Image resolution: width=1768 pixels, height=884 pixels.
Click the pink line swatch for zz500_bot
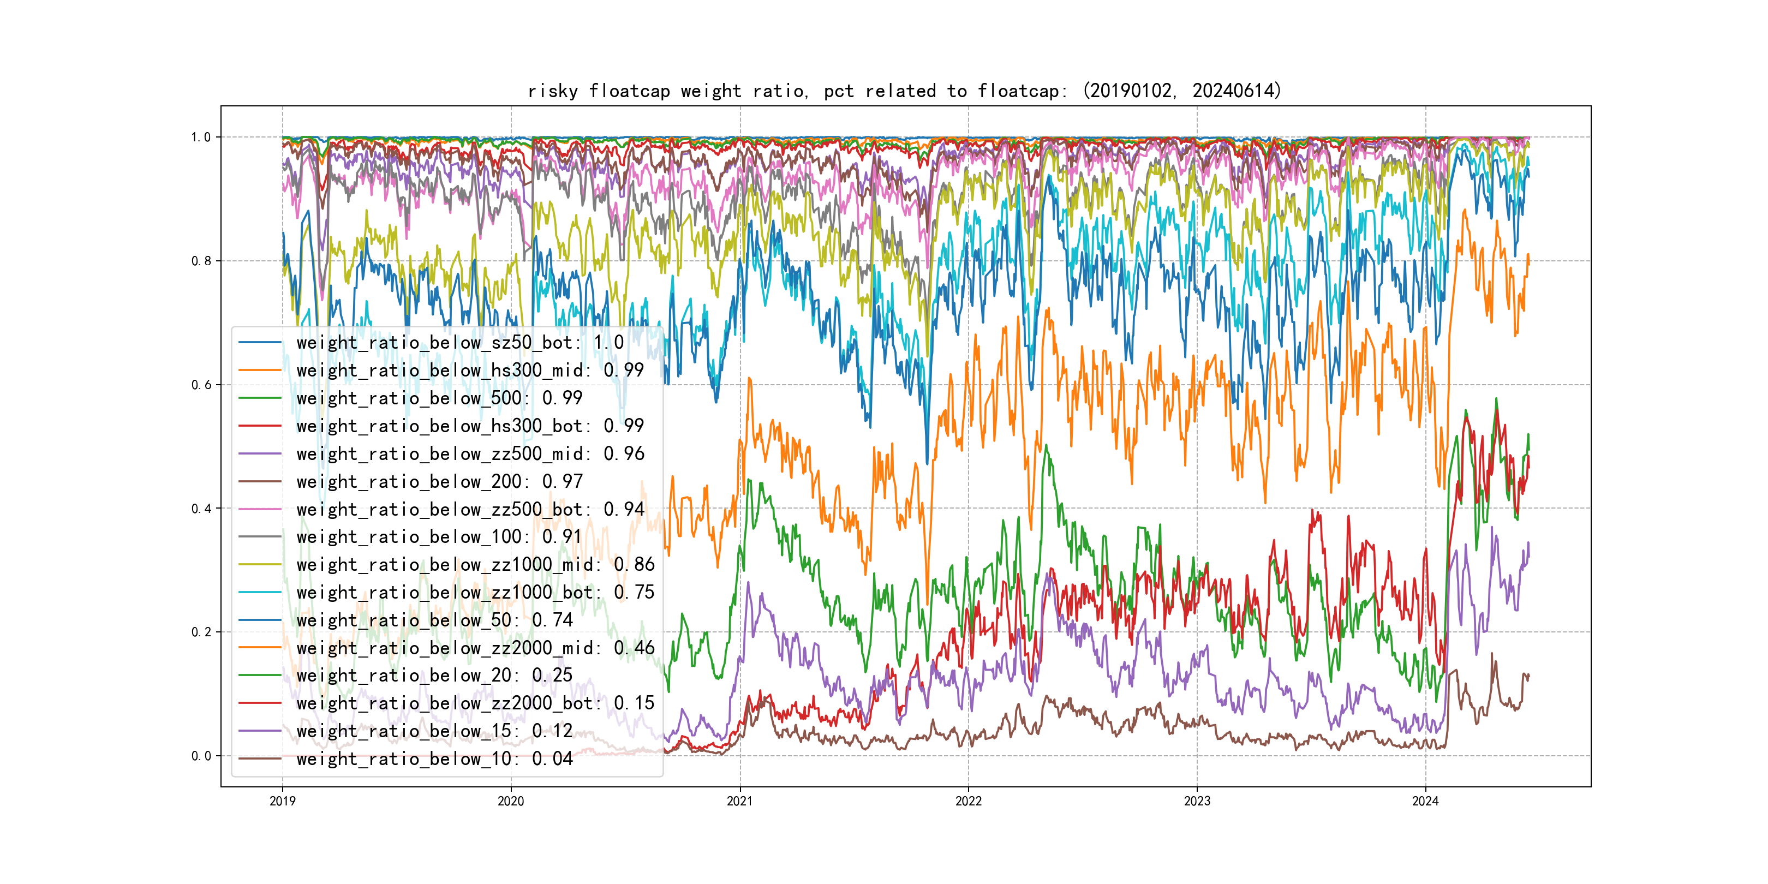point(259,509)
